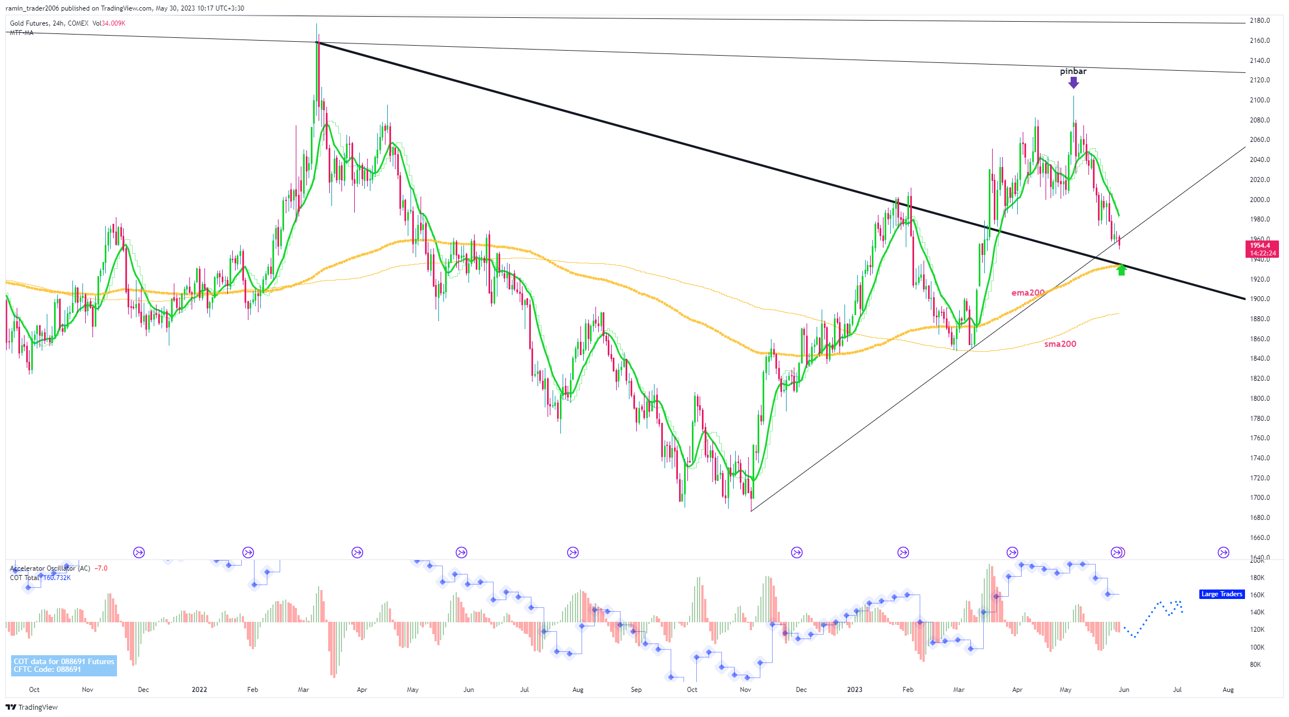This screenshot has width=1289, height=717.
Task: Click the AC value -7.0
Action: pos(101,568)
